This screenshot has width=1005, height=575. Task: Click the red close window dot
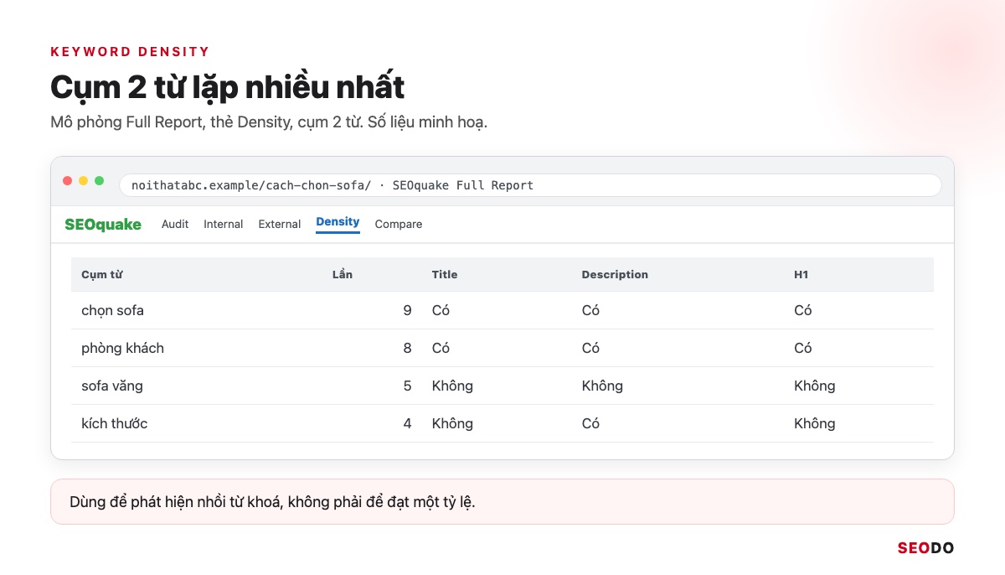tap(68, 181)
